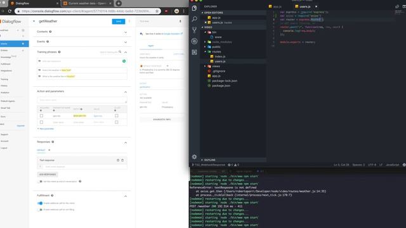This screenshot has width=406, height=228.
Task: Collapse the Training phrases section
Action: 126,52
